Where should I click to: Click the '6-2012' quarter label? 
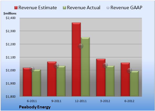click(x=129, y=101)
